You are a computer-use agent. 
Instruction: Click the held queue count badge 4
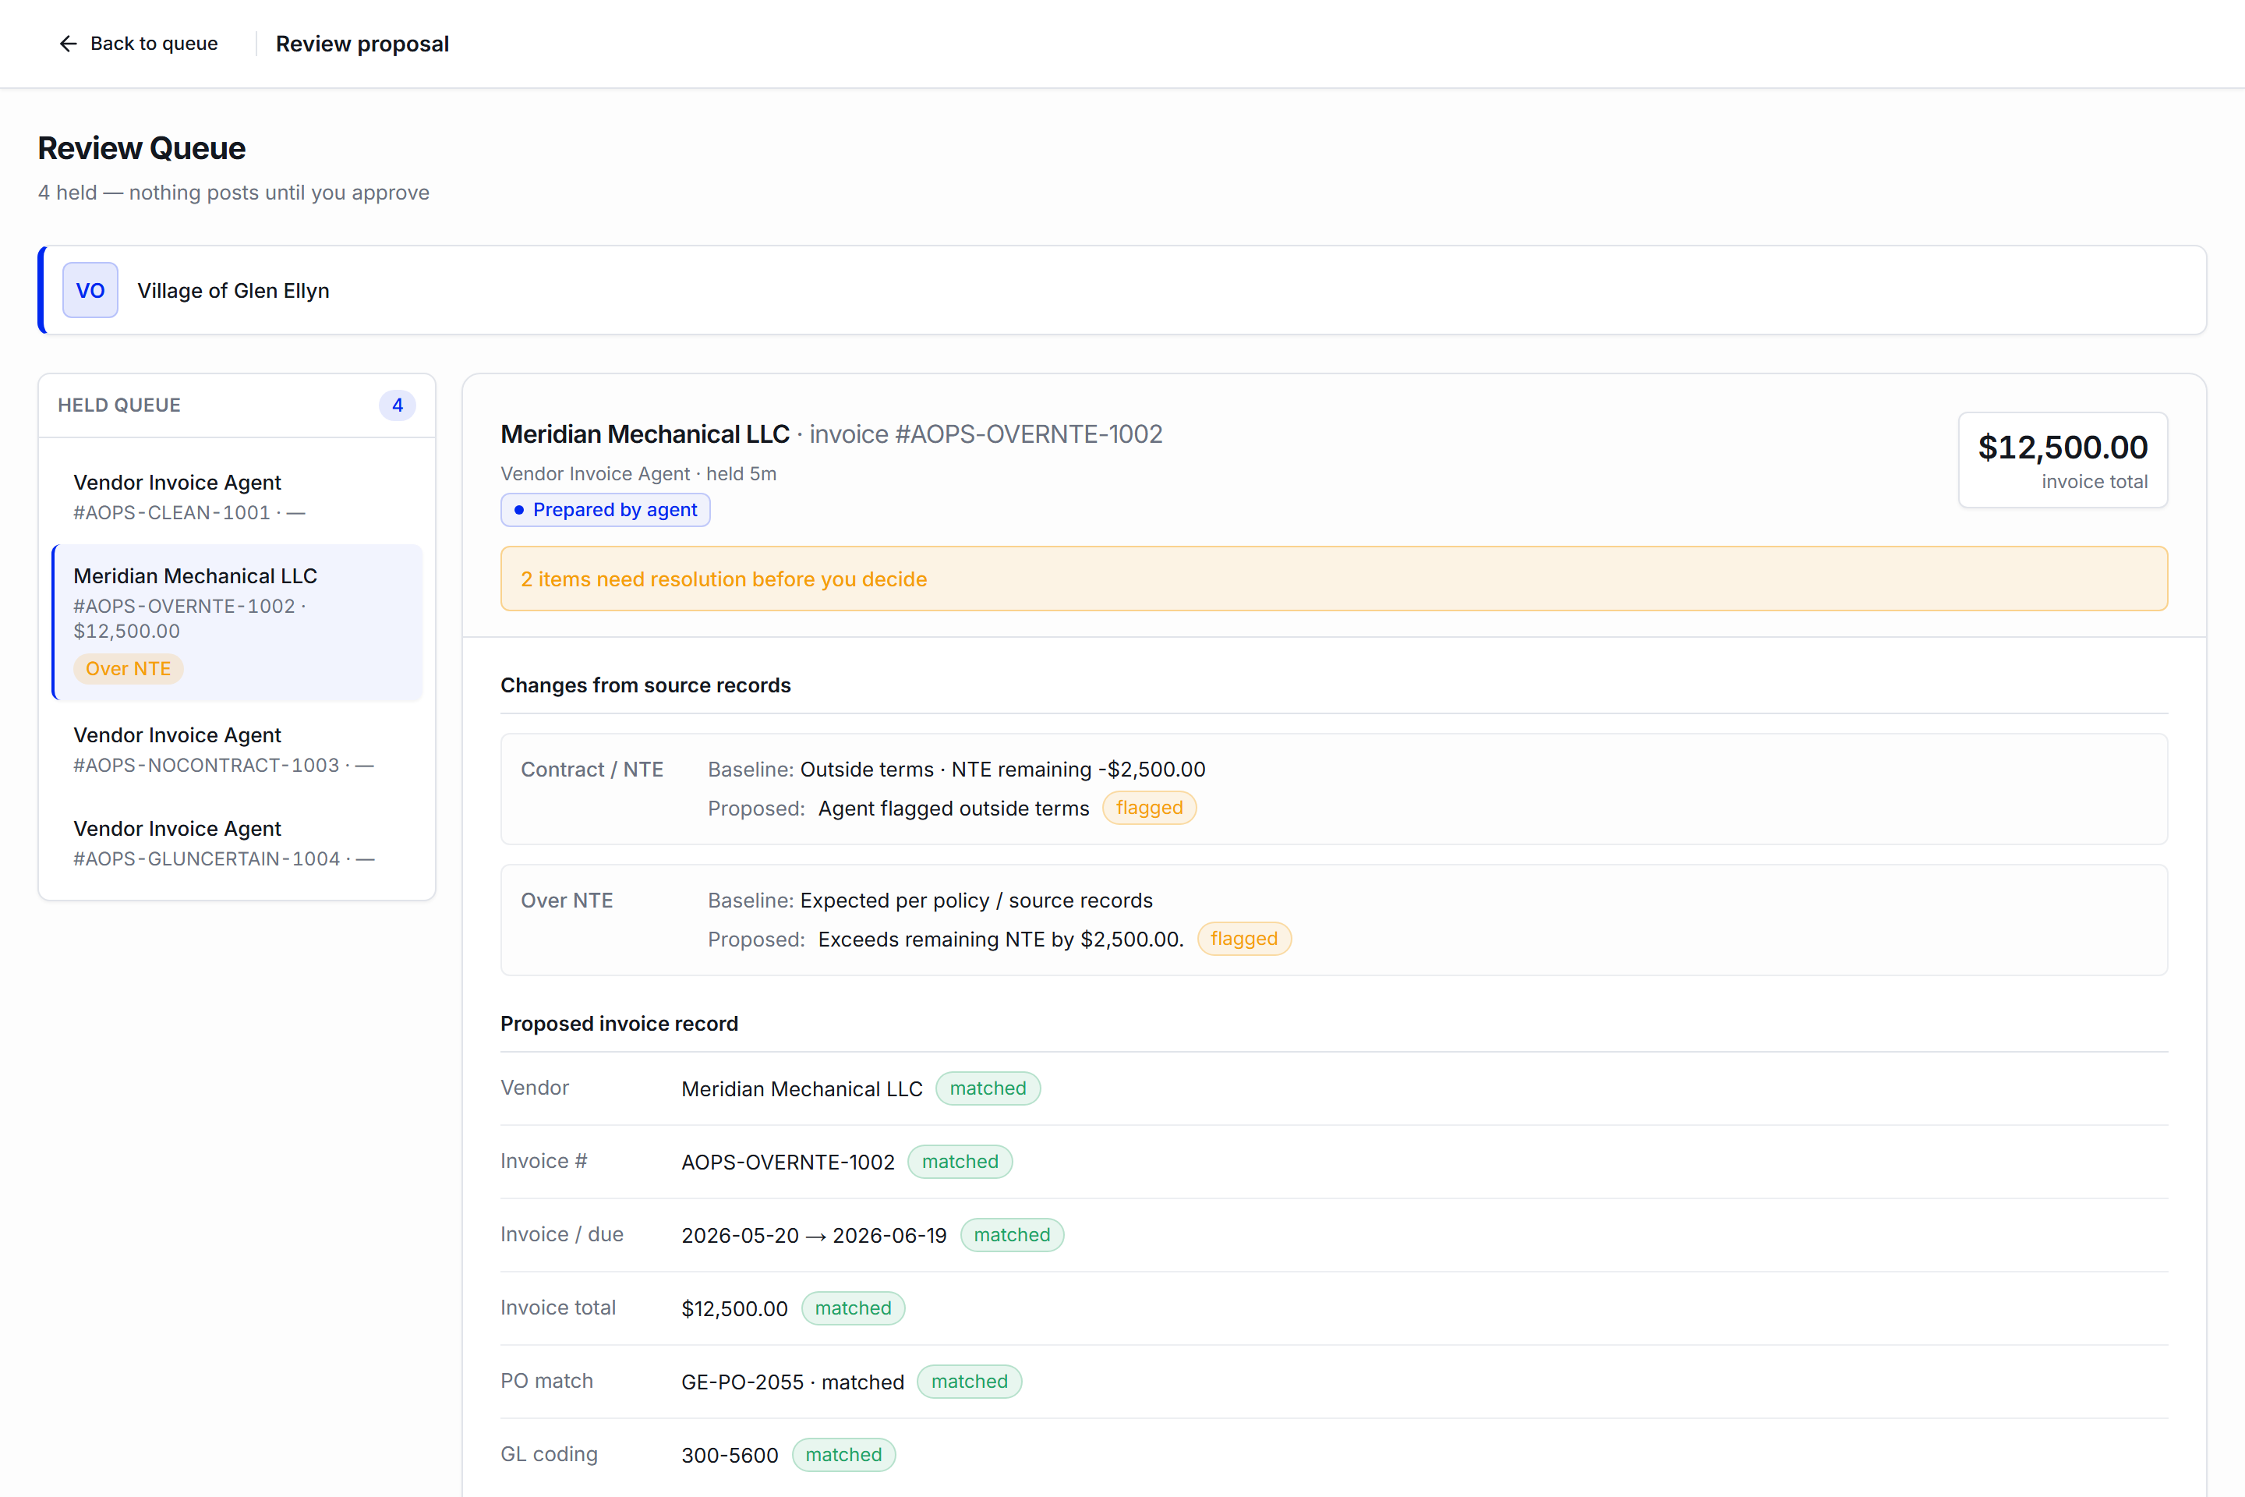(x=397, y=405)
